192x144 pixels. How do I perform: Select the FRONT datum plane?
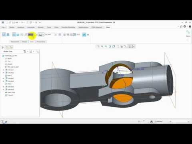(9, 64)
